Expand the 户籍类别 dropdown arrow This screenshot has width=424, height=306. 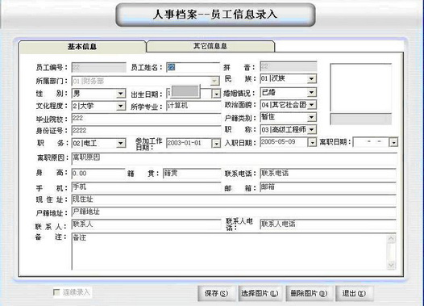coord(311,117)
